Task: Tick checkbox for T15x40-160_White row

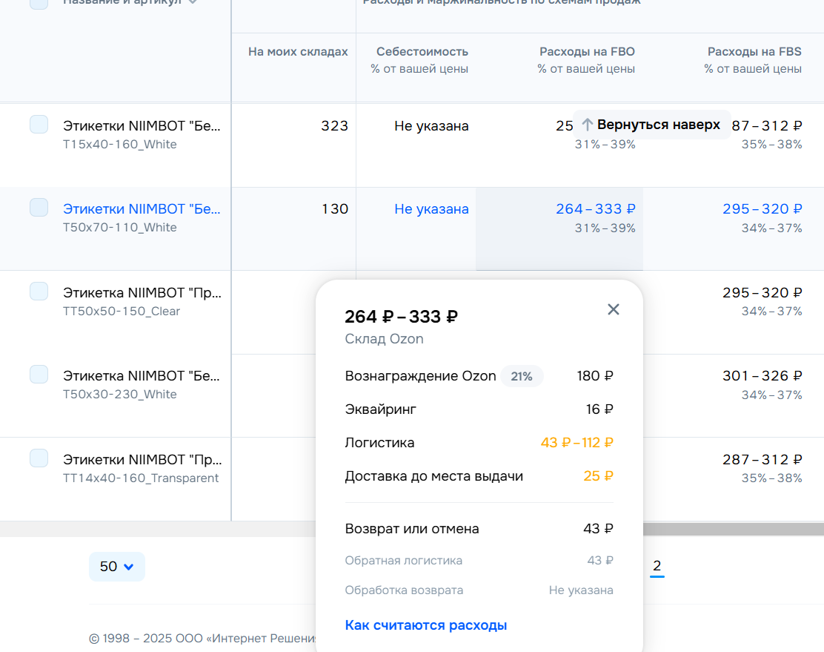Action: point(39,125)
